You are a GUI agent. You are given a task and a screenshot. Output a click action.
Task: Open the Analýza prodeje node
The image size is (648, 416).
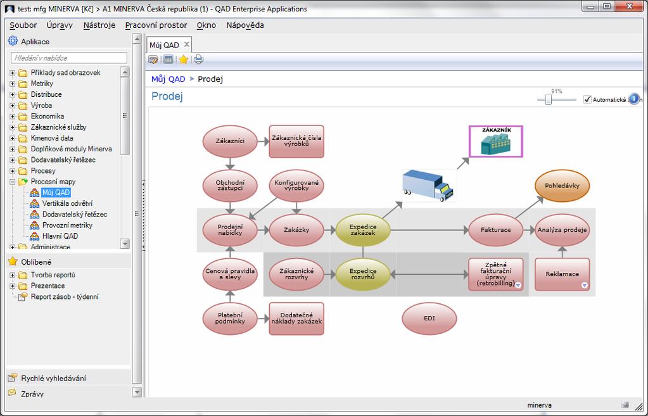coord(562,230)
